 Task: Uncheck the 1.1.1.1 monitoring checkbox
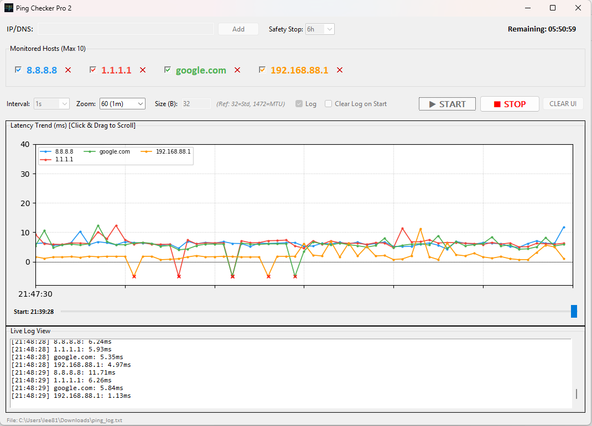tap(93, 70)
